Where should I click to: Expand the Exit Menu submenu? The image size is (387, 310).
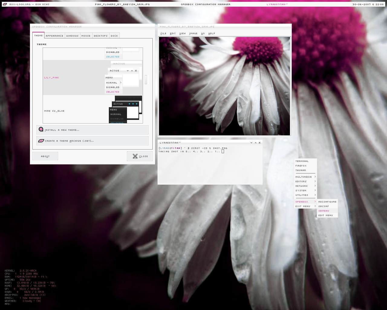click(305, 206)
